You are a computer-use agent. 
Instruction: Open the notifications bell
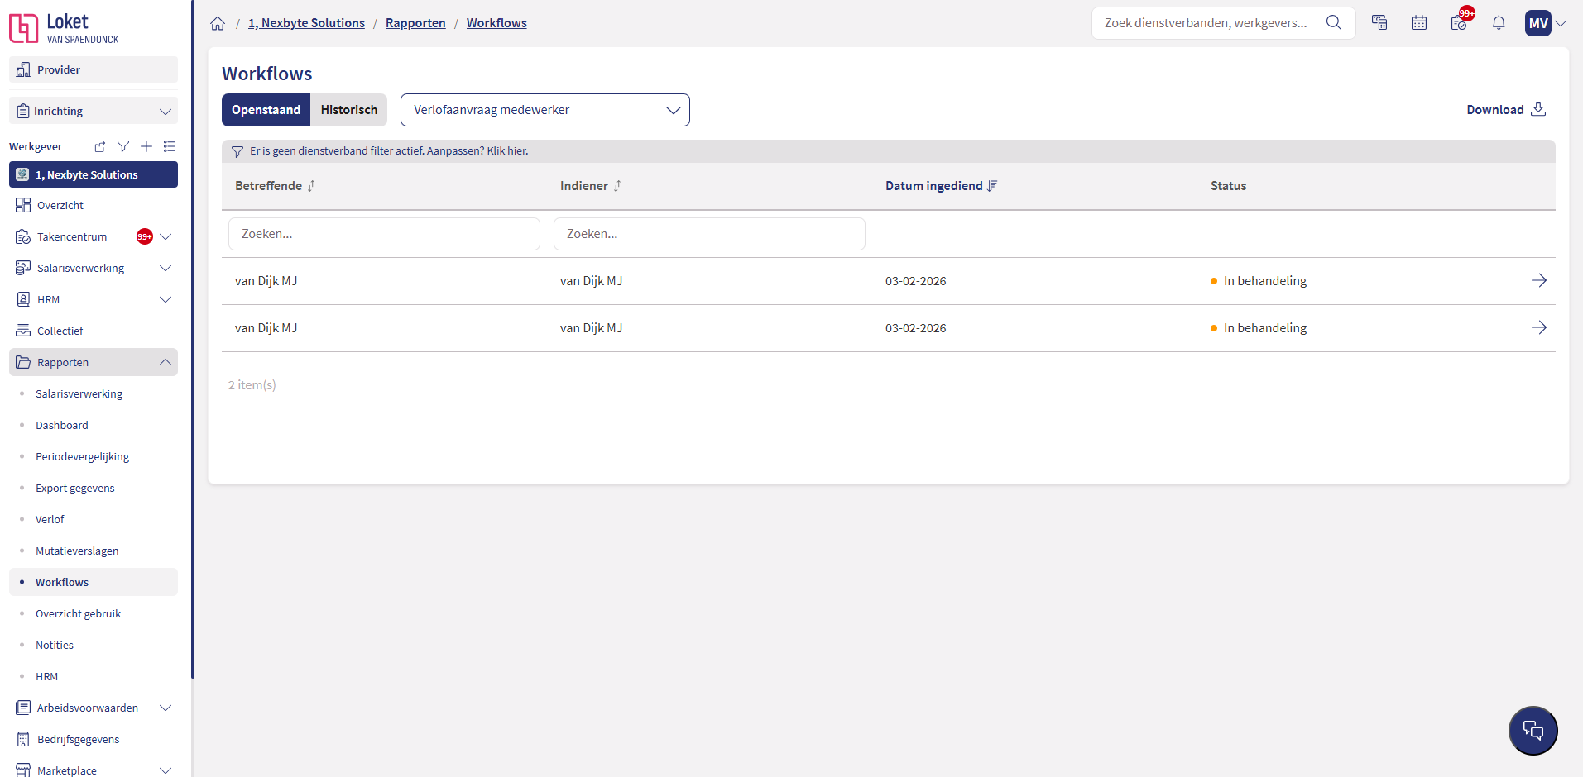click(1498, 23)
